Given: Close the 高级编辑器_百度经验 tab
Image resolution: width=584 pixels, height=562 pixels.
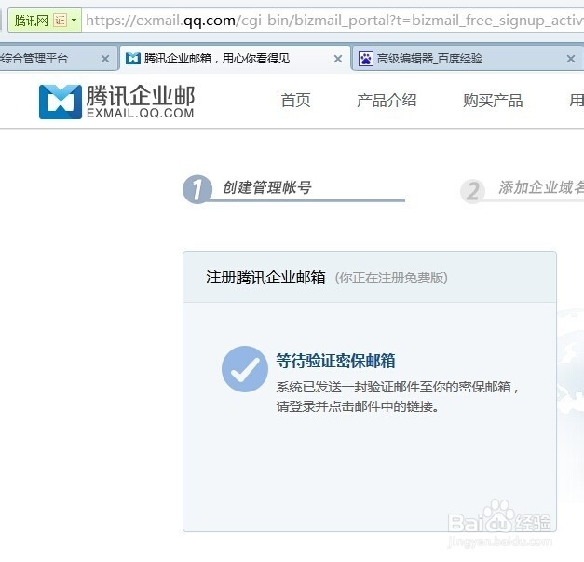Looking at the screenshot, I should click(x=571, y=59).
